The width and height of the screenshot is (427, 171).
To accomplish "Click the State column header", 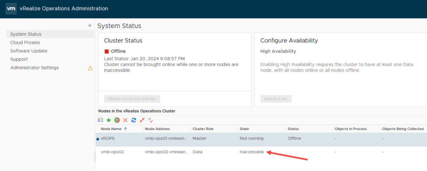I will pos(244,129).
